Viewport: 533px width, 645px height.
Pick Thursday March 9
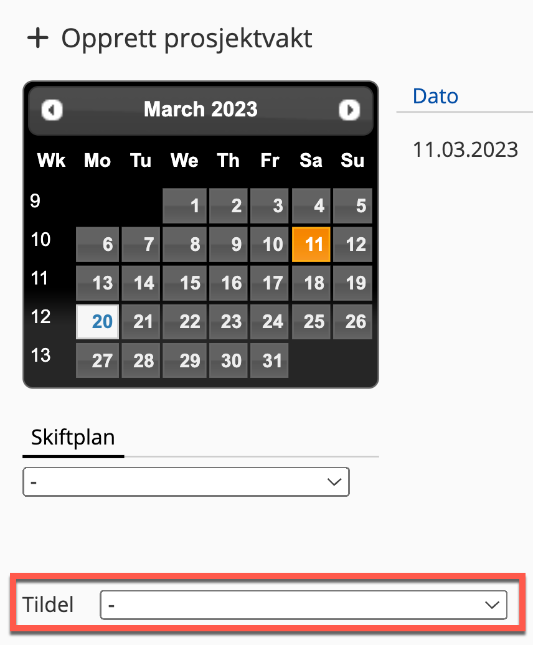[228, 243]
